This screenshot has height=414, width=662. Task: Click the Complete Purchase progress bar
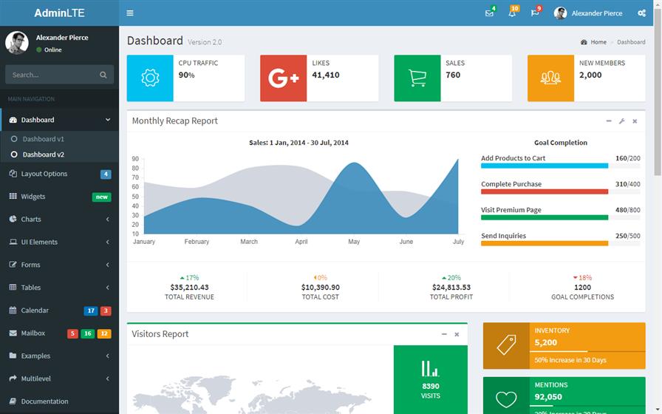tap(560, 191)
